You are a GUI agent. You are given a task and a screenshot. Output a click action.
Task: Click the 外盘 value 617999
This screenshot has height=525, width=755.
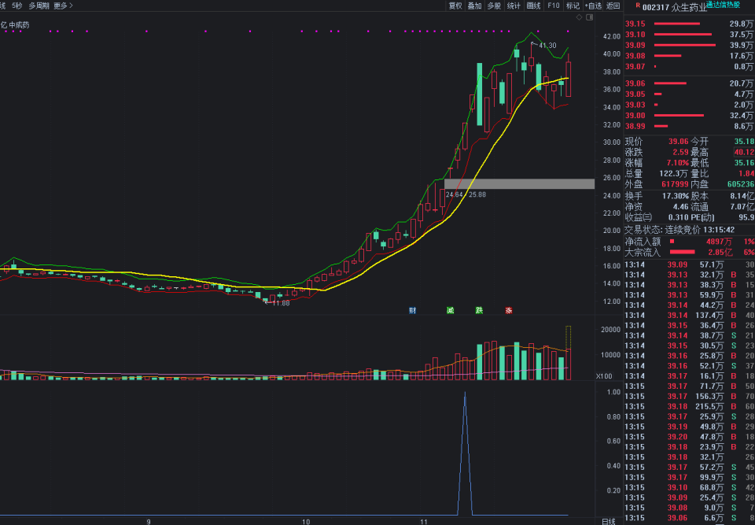click(675, 184)
